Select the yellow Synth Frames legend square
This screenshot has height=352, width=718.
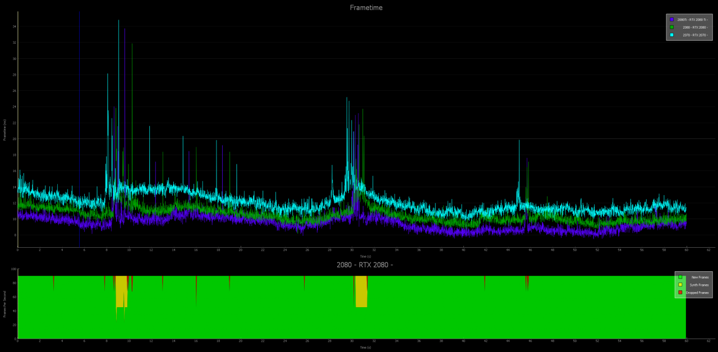click(680, 285)
